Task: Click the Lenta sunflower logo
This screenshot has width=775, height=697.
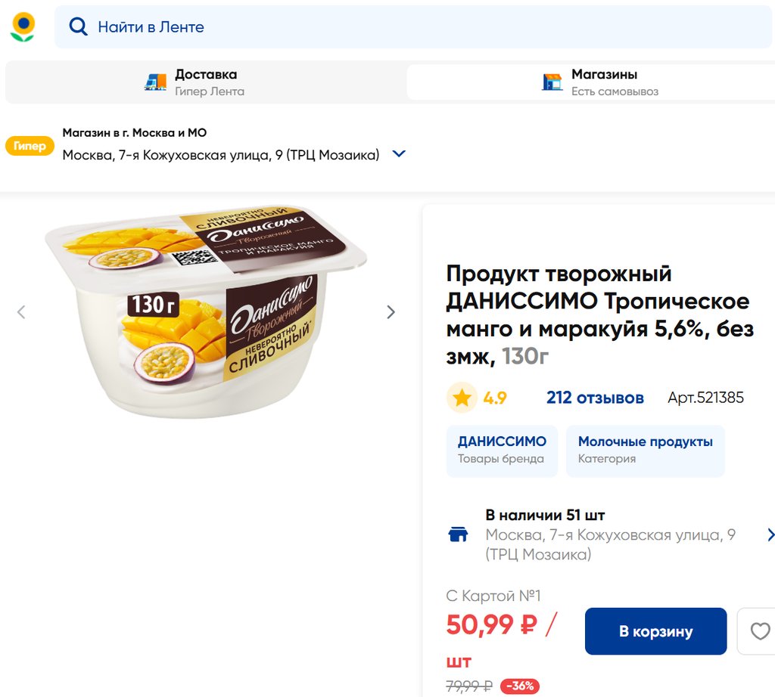Action: click(23, 26)
